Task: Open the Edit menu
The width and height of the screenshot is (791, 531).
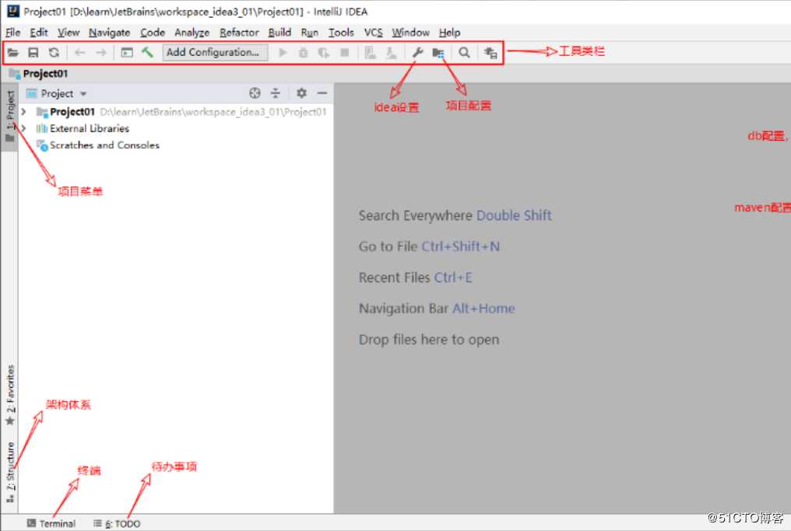Action: coord(39,33)
